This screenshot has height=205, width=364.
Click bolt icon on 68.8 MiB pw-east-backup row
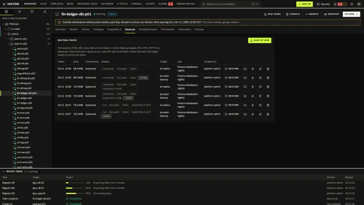tap(253, 77)
